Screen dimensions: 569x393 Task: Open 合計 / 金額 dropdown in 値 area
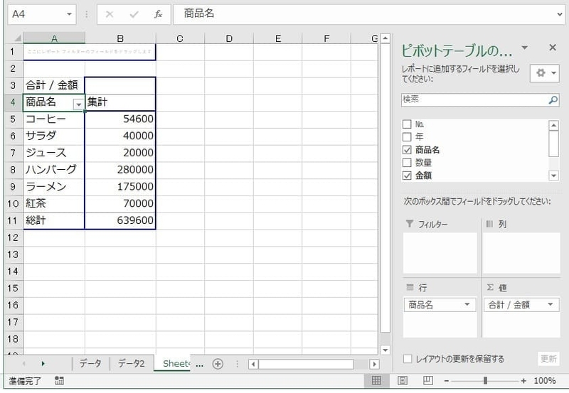pyautogui.click(x=550, y=305)
